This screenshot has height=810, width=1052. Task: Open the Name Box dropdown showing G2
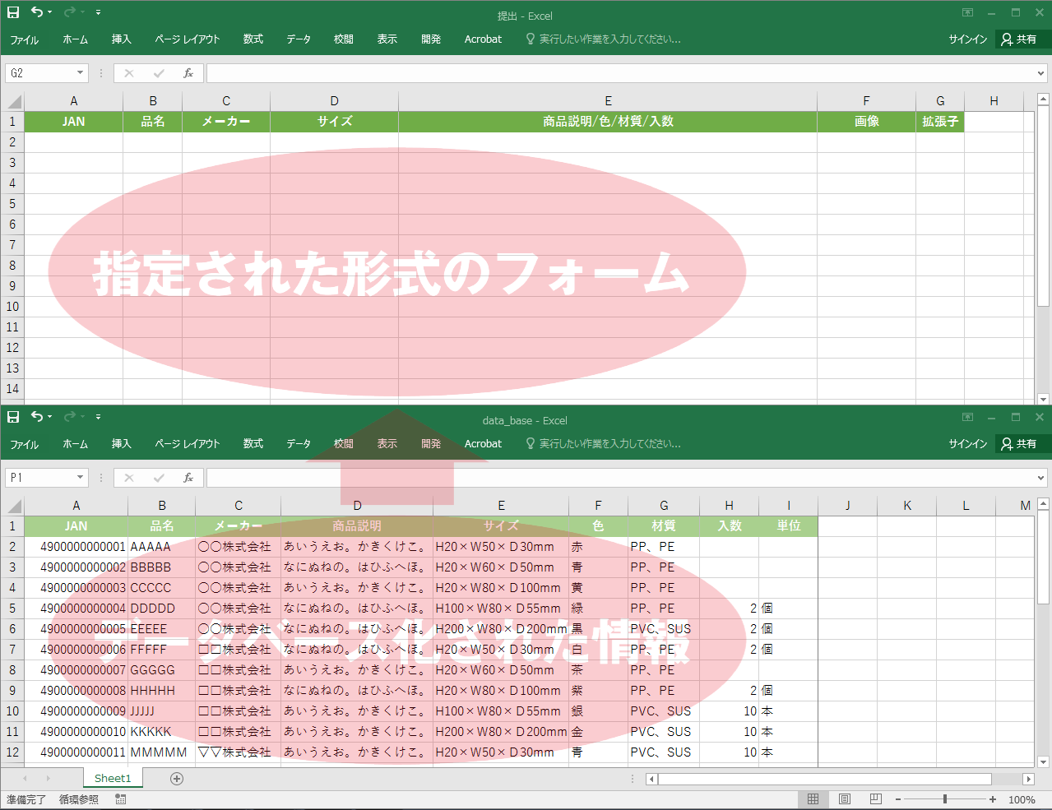coord(80,73)
